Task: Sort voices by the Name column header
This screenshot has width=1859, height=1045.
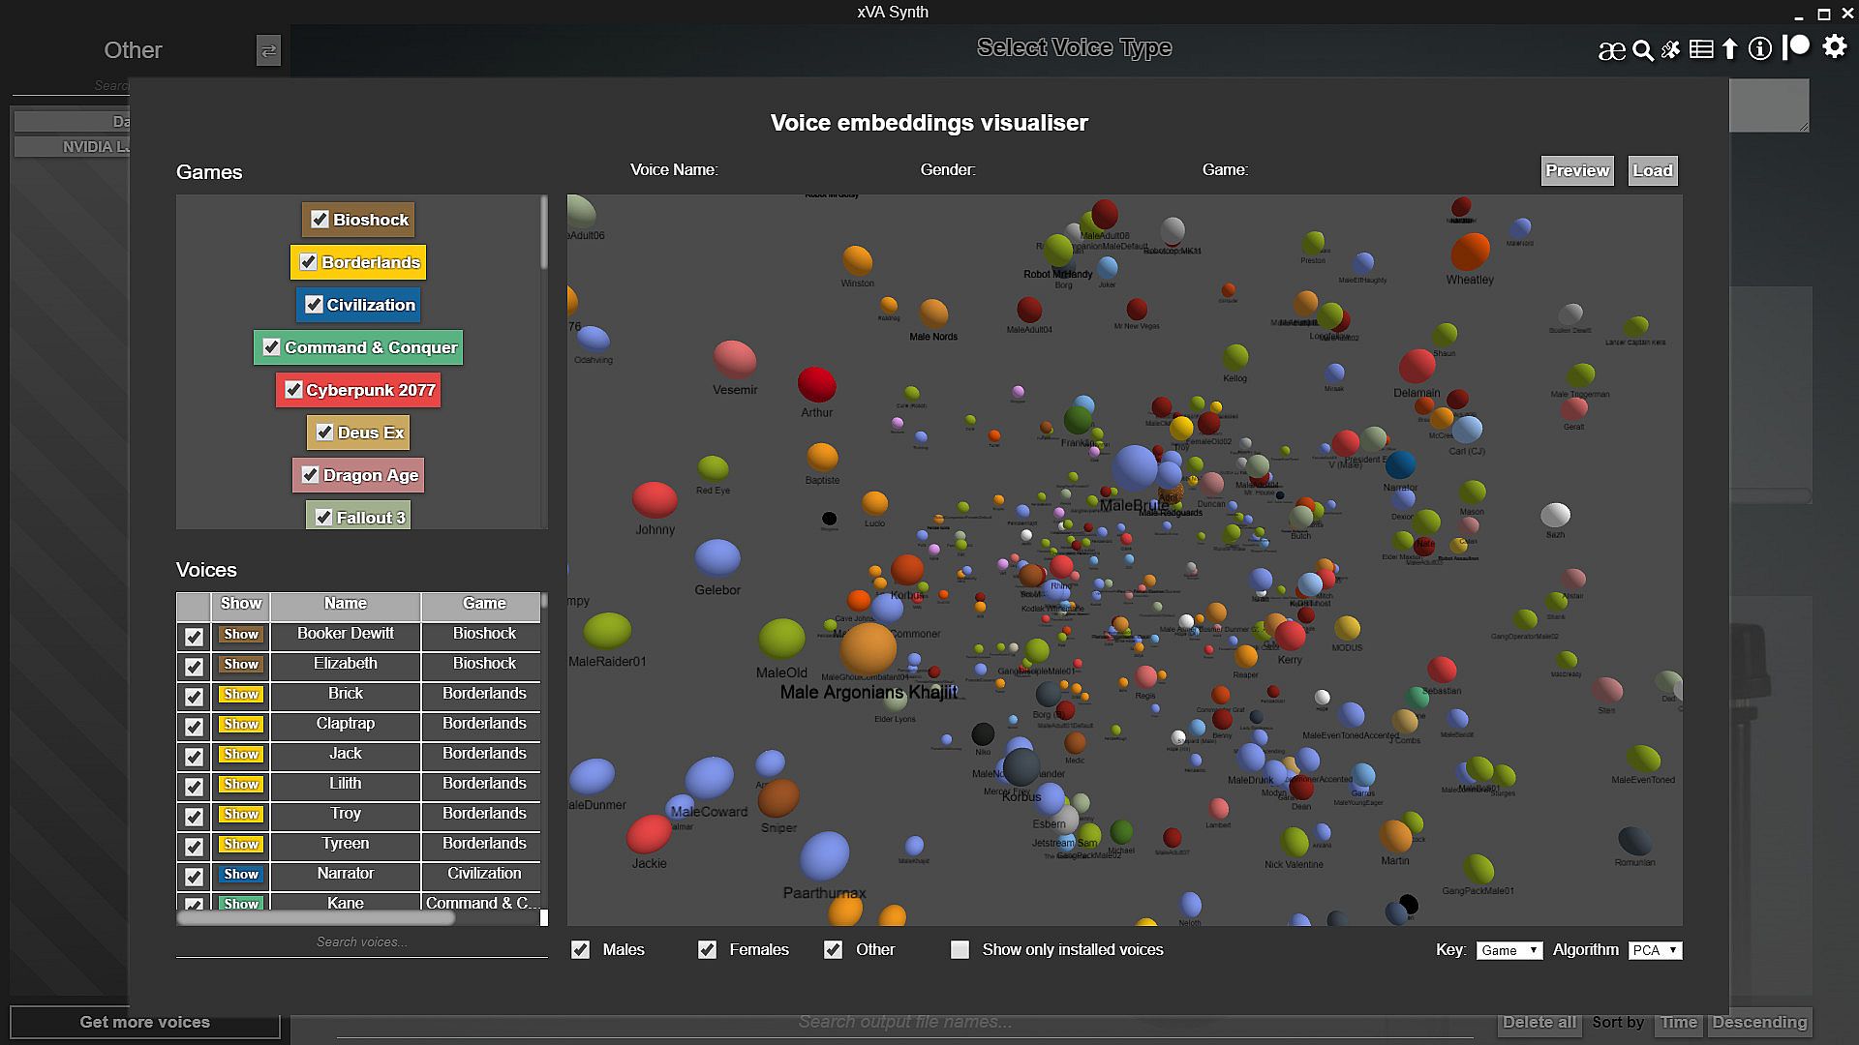Action: pos(346,604)
